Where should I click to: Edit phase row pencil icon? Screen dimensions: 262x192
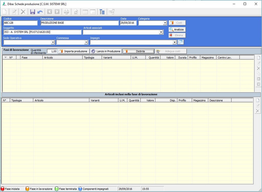click(x=258, y=63)
